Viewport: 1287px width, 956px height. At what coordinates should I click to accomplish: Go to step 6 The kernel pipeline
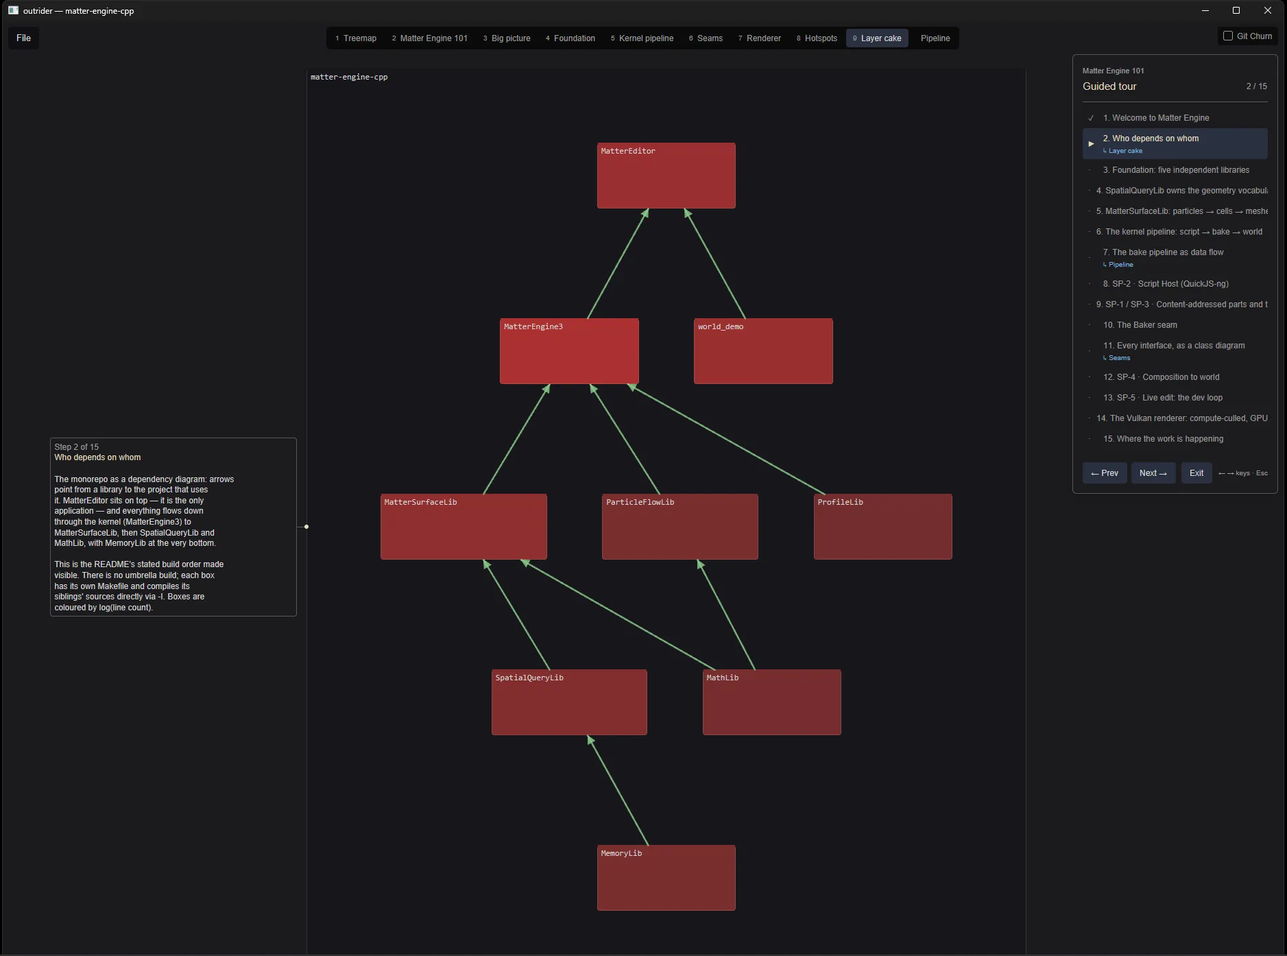[1175, 232]
